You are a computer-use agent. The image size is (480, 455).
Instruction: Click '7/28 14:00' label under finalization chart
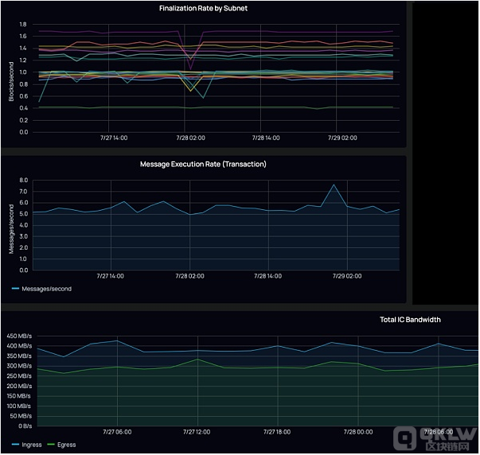[266, 138]
